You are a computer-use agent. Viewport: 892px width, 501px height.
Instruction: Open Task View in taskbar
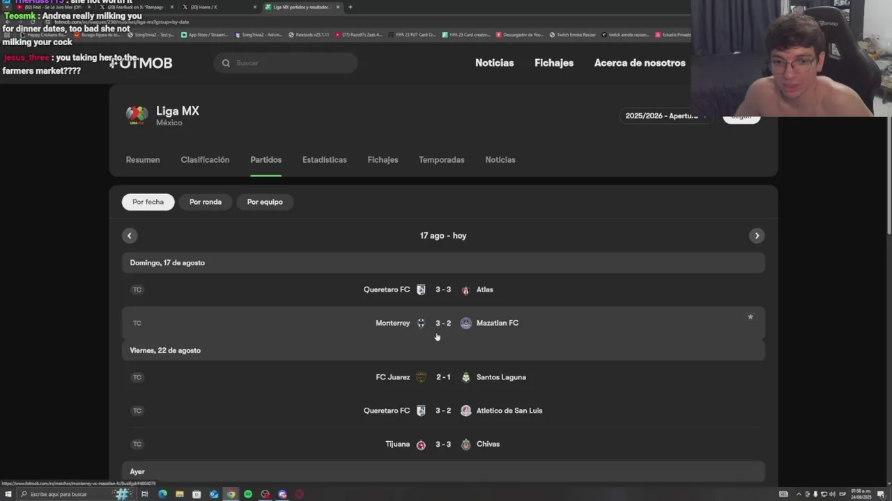click(x=145, y=494)
